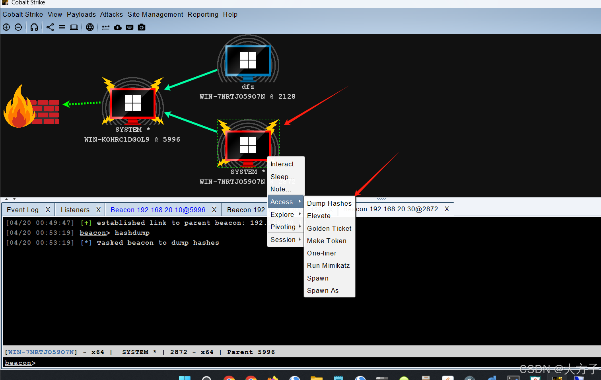Viewport: 601px width, 380px height.
Task: Switch to Beacon 192.168.20.10@5996 tab
Action: [158, 210]
